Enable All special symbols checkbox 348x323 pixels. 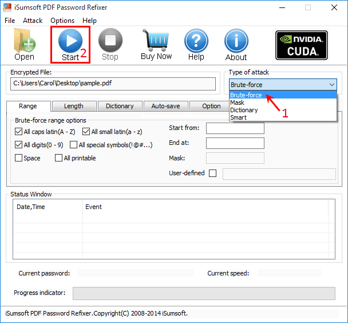73,145
